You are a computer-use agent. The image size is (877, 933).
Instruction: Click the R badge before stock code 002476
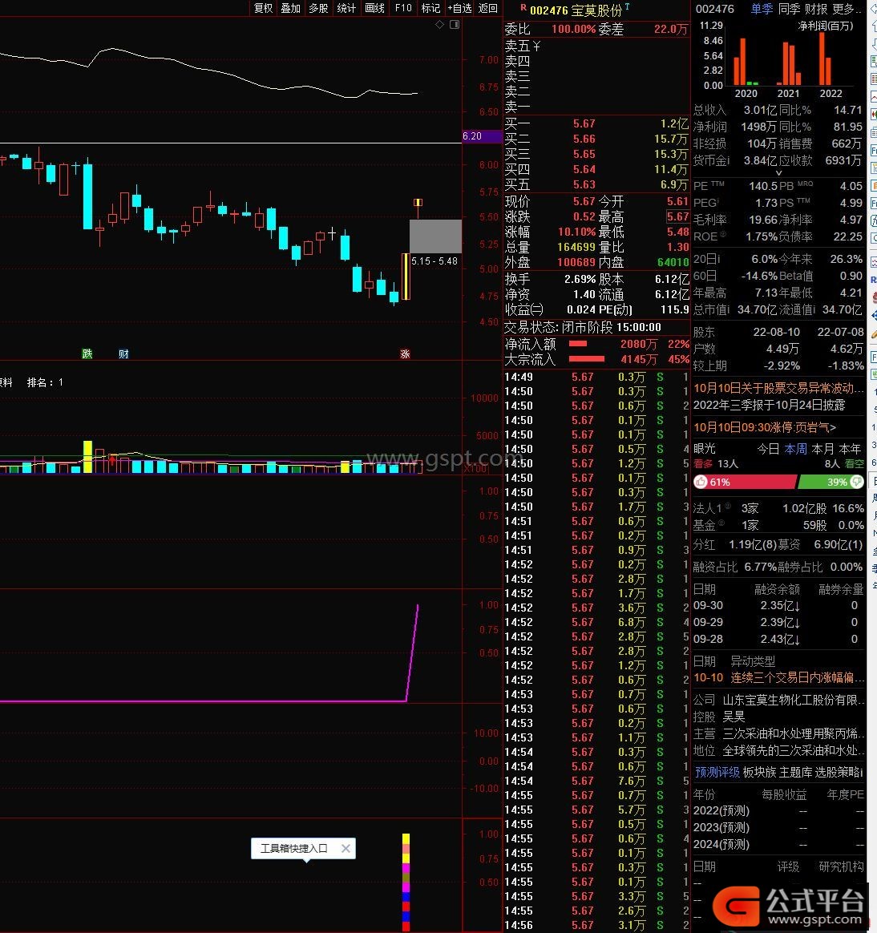[523, 7]
